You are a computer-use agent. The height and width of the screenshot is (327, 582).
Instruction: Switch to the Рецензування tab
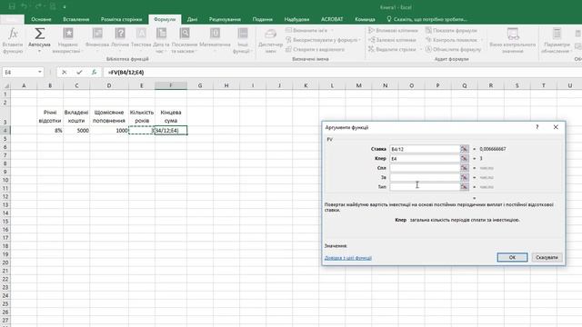[225, 19]
